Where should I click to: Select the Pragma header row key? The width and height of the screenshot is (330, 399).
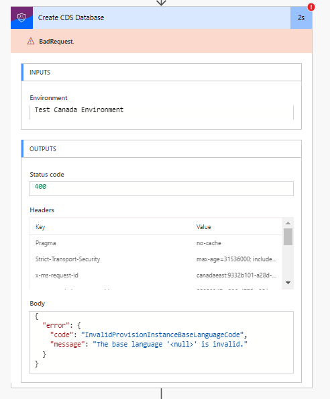(46, 243)
